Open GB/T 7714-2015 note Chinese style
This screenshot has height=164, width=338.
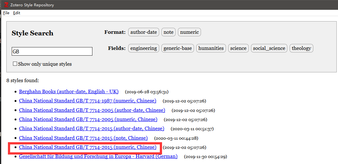[x=84, y=138]
